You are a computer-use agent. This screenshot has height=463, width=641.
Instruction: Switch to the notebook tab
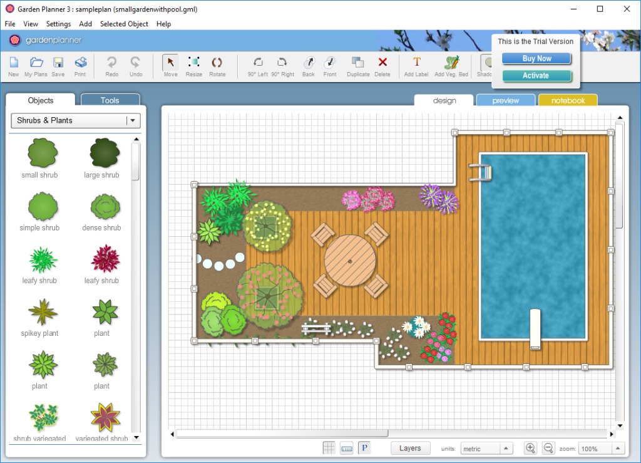point(568,100)
